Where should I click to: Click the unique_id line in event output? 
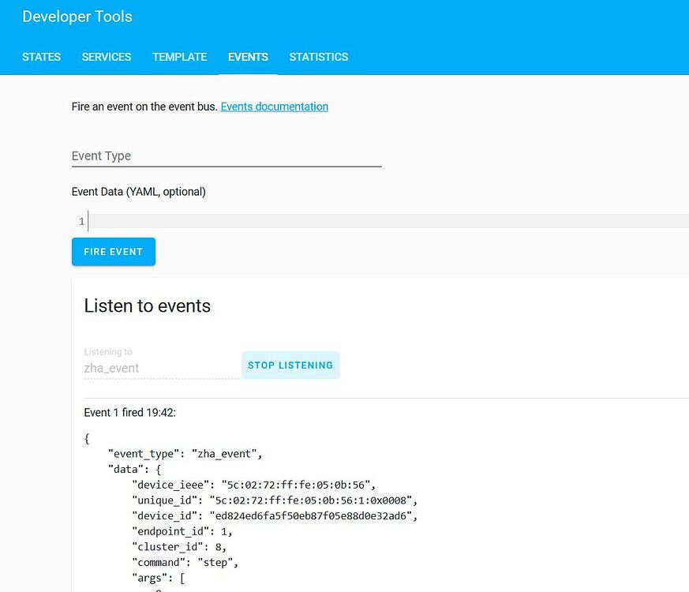pyautogui.click(x=274, y=500)
